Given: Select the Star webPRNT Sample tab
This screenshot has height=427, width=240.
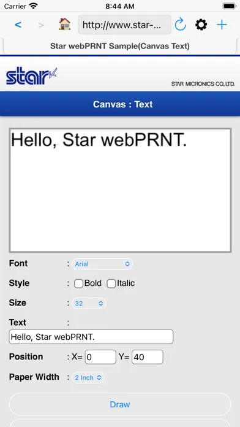Looking at the screenshot, I should pyautogui.click(x=120, y=46).
